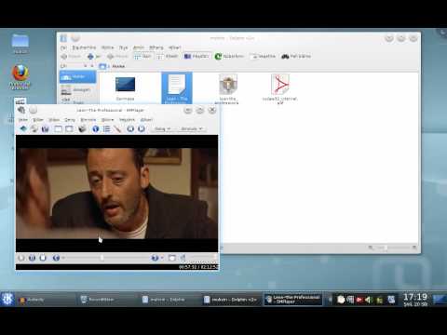This screenshot has width=447, height=335.
Task: Click the play button in SMPlayer controls
Action: pyautogui.click(x=21, y=258)
